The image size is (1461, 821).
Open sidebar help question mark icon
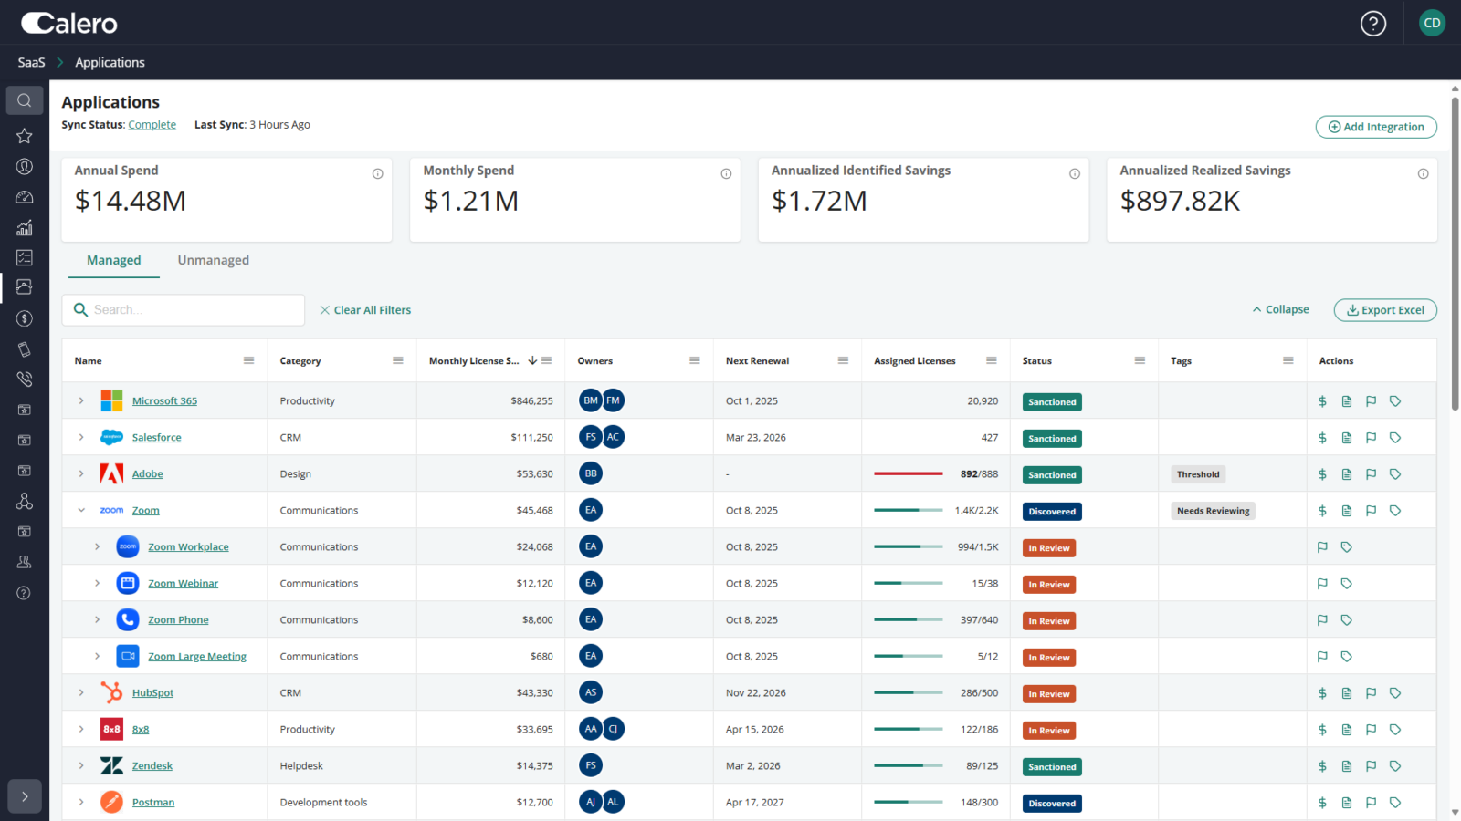[x=25, y=592]
